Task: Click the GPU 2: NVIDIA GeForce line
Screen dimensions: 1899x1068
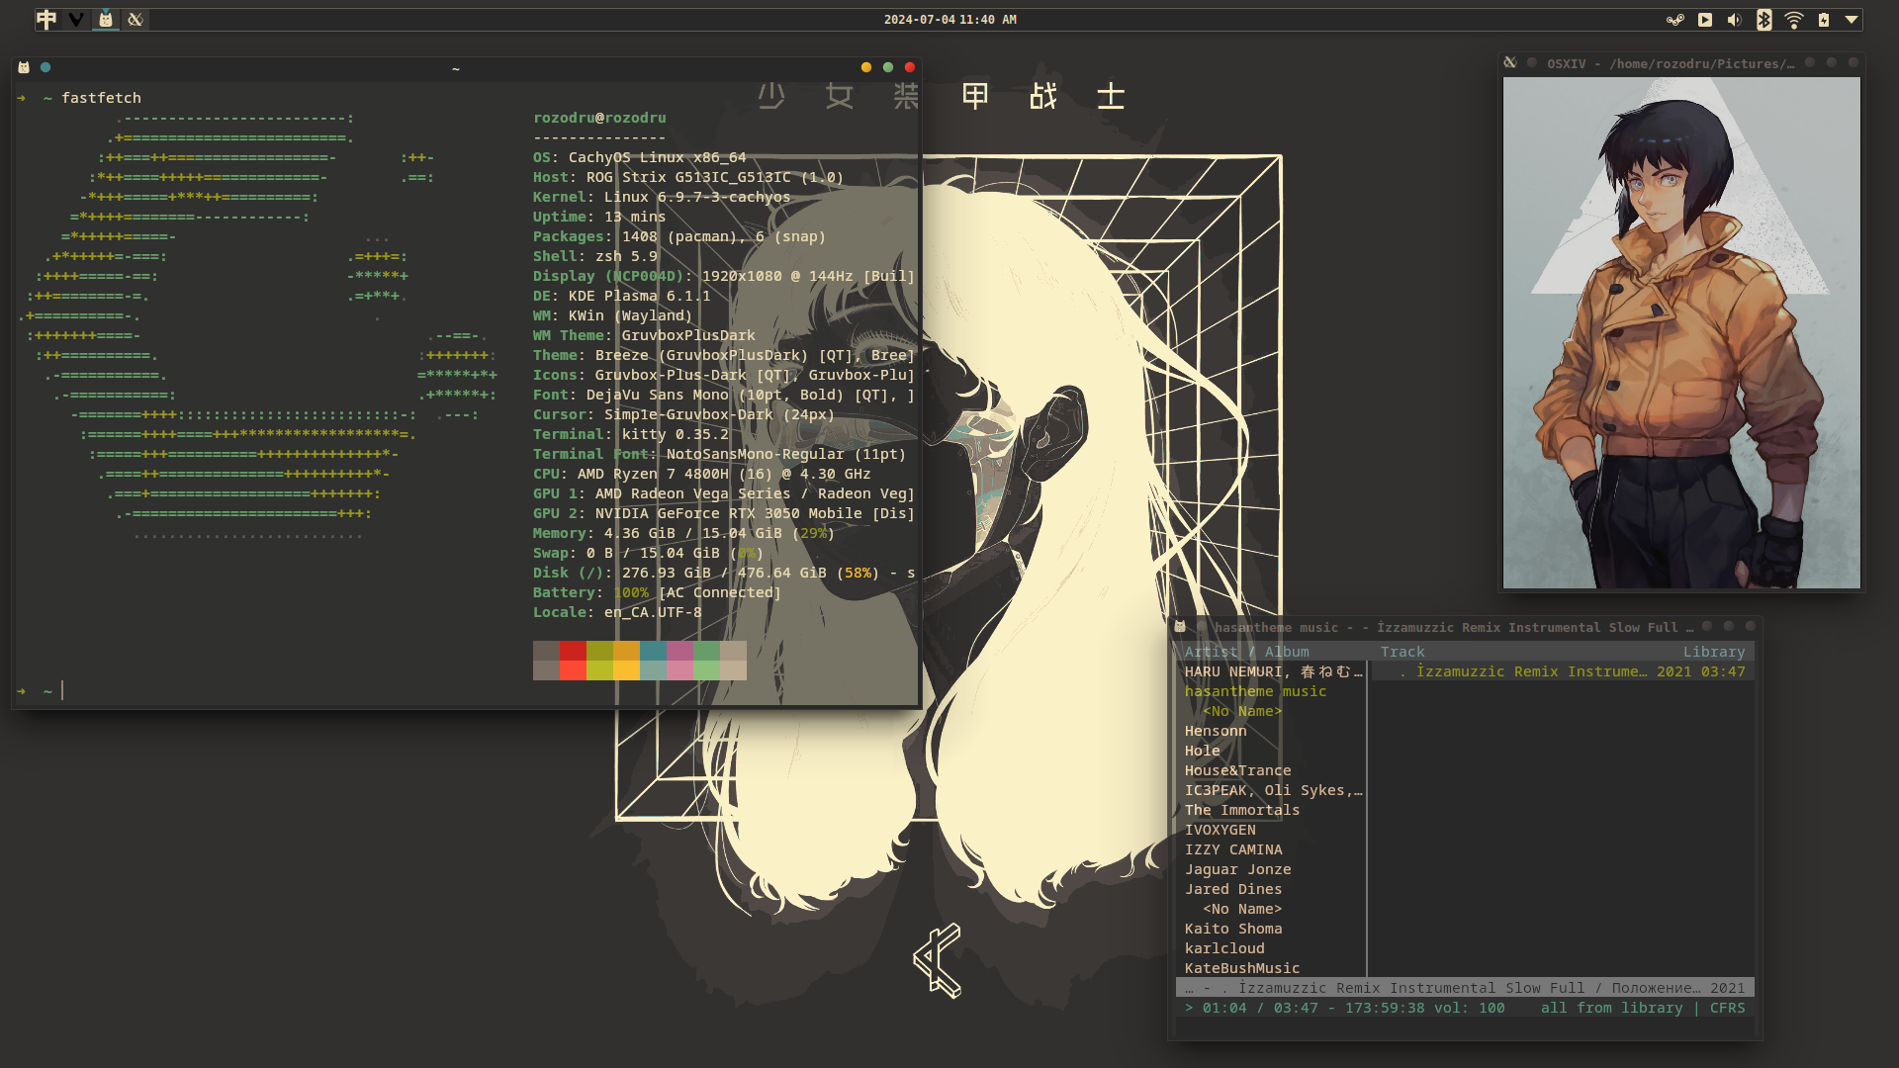Action: tap(723, 513)
